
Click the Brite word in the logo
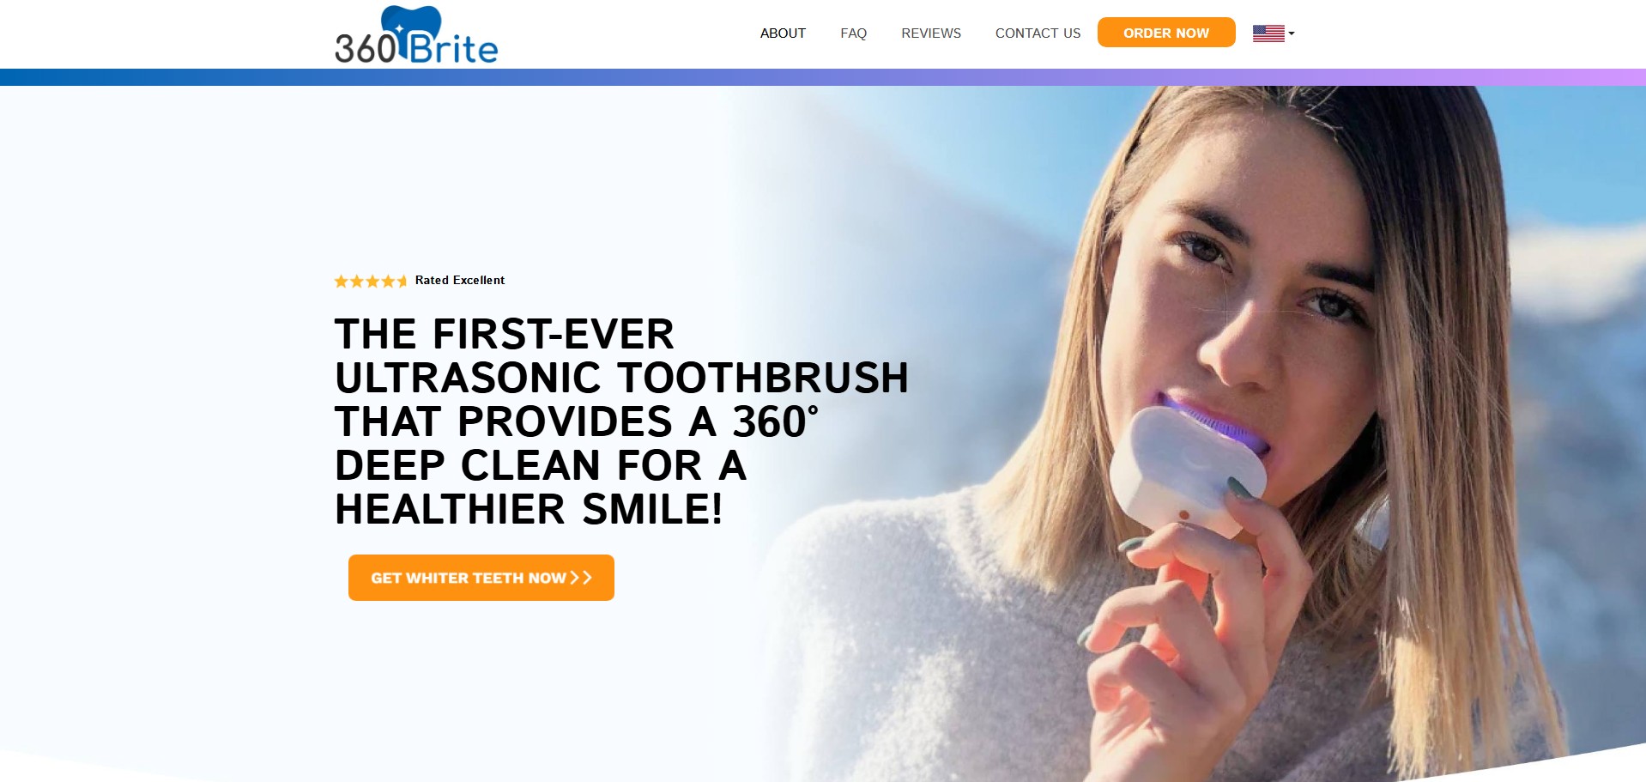point(452,47)
